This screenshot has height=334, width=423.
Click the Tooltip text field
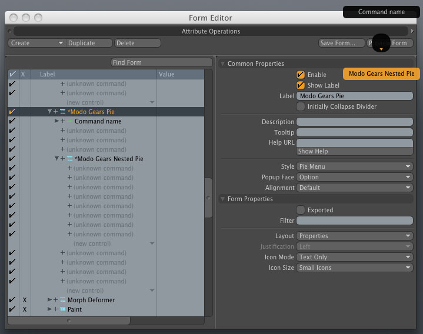(355, 132)
